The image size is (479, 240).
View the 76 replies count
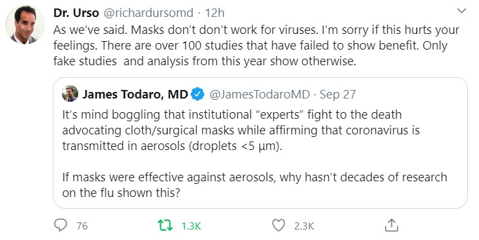click(82, 226)
